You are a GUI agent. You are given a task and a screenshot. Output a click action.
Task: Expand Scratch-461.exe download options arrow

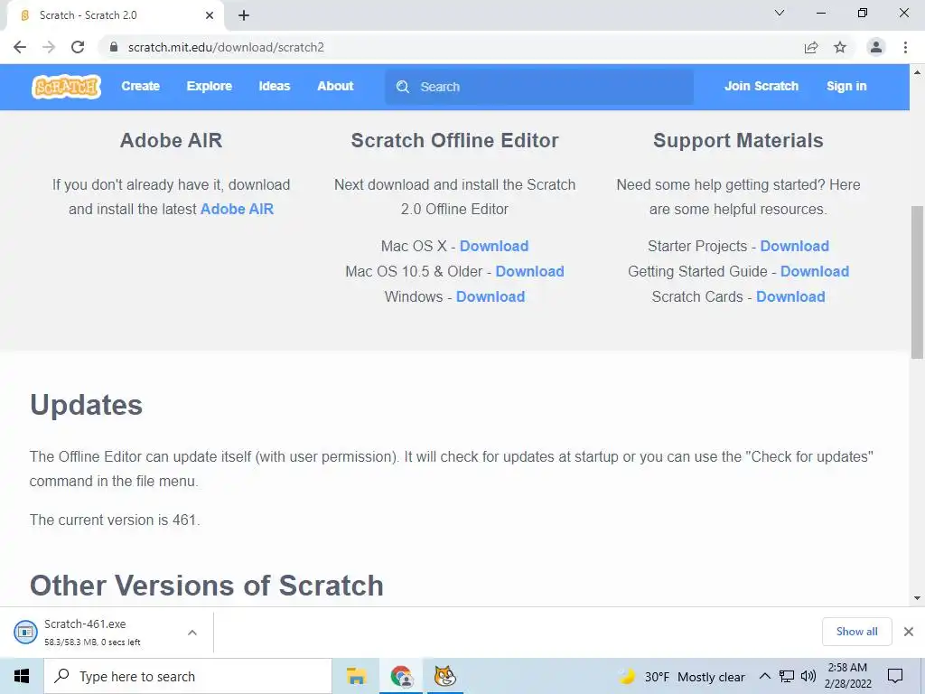[192, 632]
